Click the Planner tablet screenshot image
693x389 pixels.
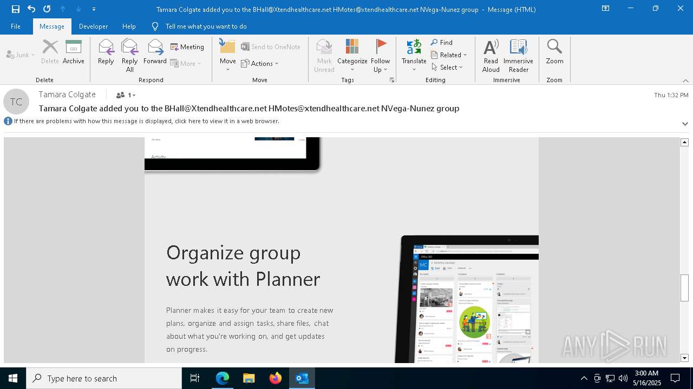point(467,299)
